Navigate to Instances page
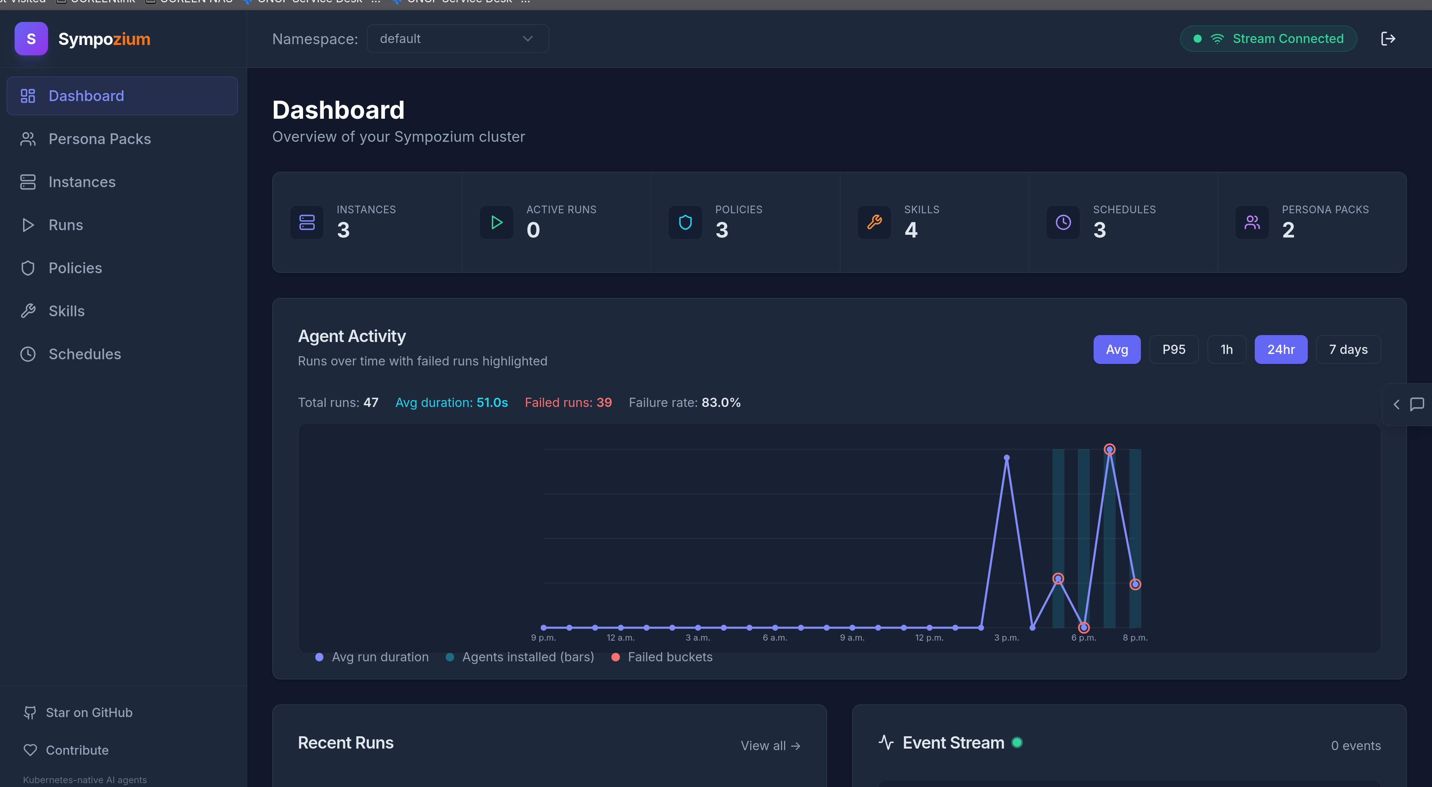Image resolution: width=1432 pixels, height=787 pixels. (x=122, y=182)
